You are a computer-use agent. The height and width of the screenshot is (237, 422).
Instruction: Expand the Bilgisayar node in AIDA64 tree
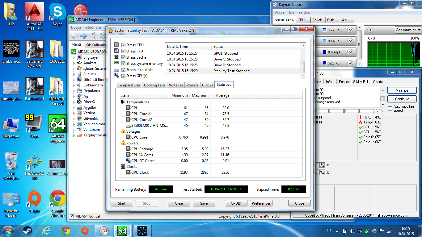[x=74, y=57]
